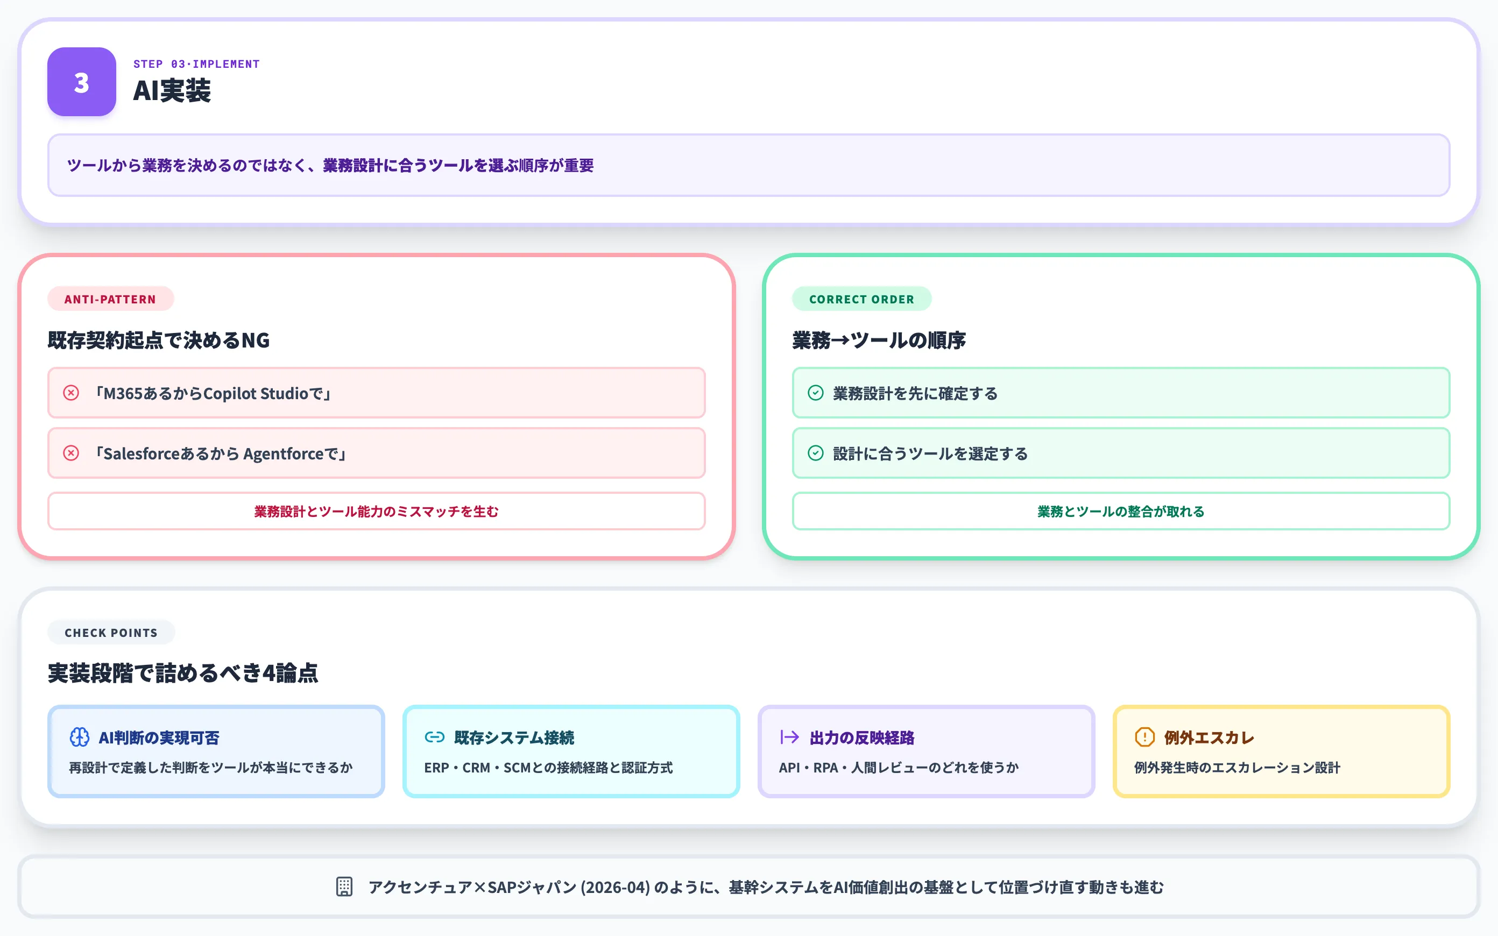Click the description 例外発生時のエスカレーション設計
The image size is (1498, 936).
[1238, 768]
